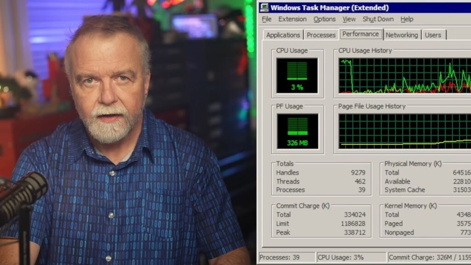Screen dimensions: 471x265
Task: Open the Shut Down menu
Action: point(378,19)
